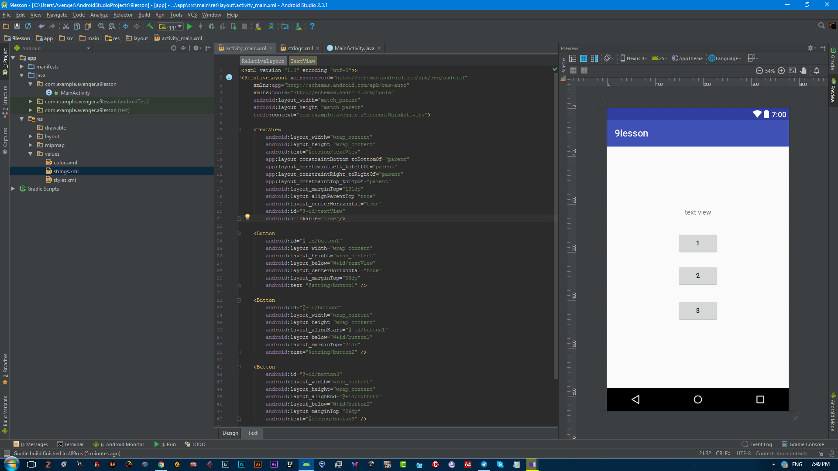Click the AppTheme theme button
The height and width of the screenshot is (471, 838).
(687, 58)
